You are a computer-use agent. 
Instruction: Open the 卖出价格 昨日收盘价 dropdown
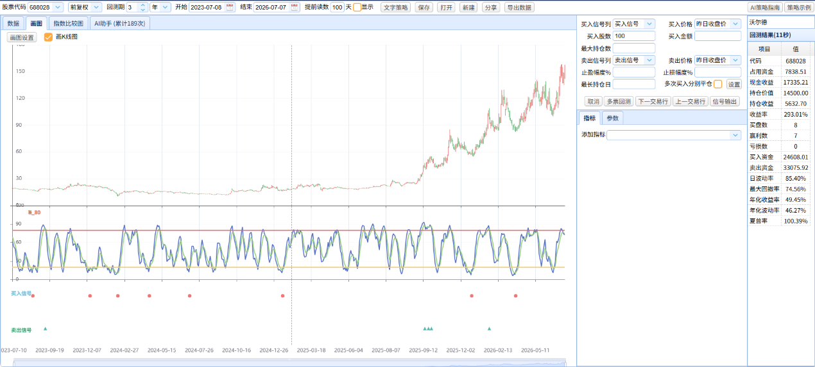click(x=736, y=60)
